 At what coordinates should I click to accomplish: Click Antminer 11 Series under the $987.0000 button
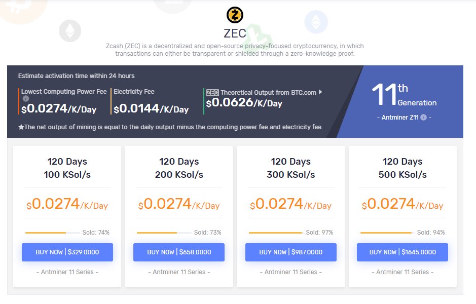291,272
